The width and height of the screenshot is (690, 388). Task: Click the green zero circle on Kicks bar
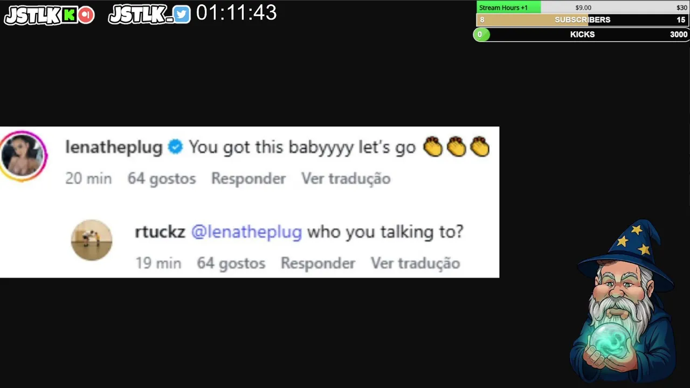coord(481,34)
